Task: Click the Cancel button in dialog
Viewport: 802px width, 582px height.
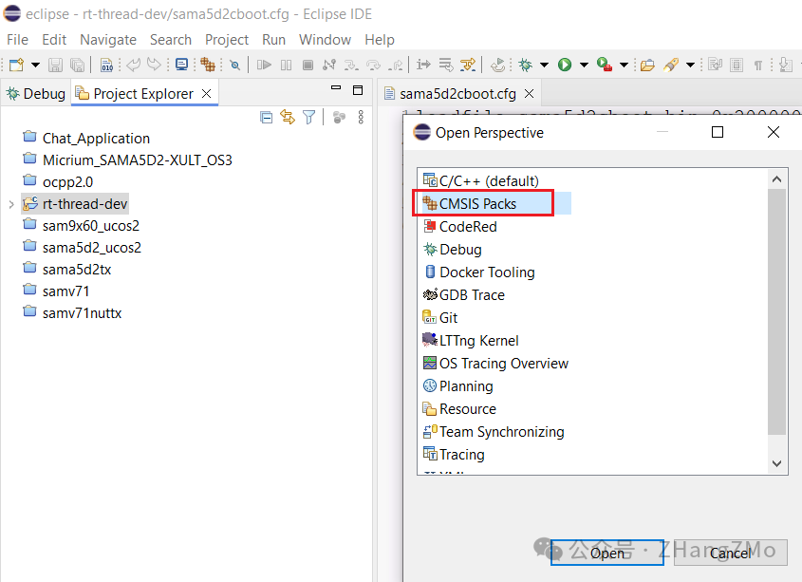Action: tap(731, 553)
